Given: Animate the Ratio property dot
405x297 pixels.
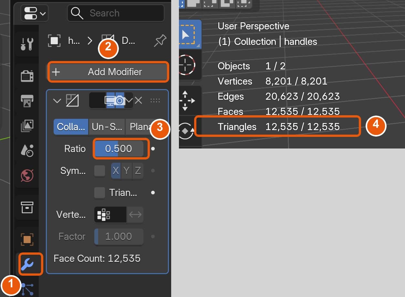Looking at the screenshot, I should pos(153,149).
